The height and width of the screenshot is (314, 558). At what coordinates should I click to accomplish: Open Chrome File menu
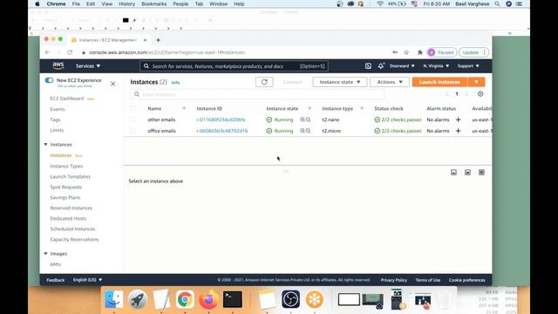[x=76, y=3]
